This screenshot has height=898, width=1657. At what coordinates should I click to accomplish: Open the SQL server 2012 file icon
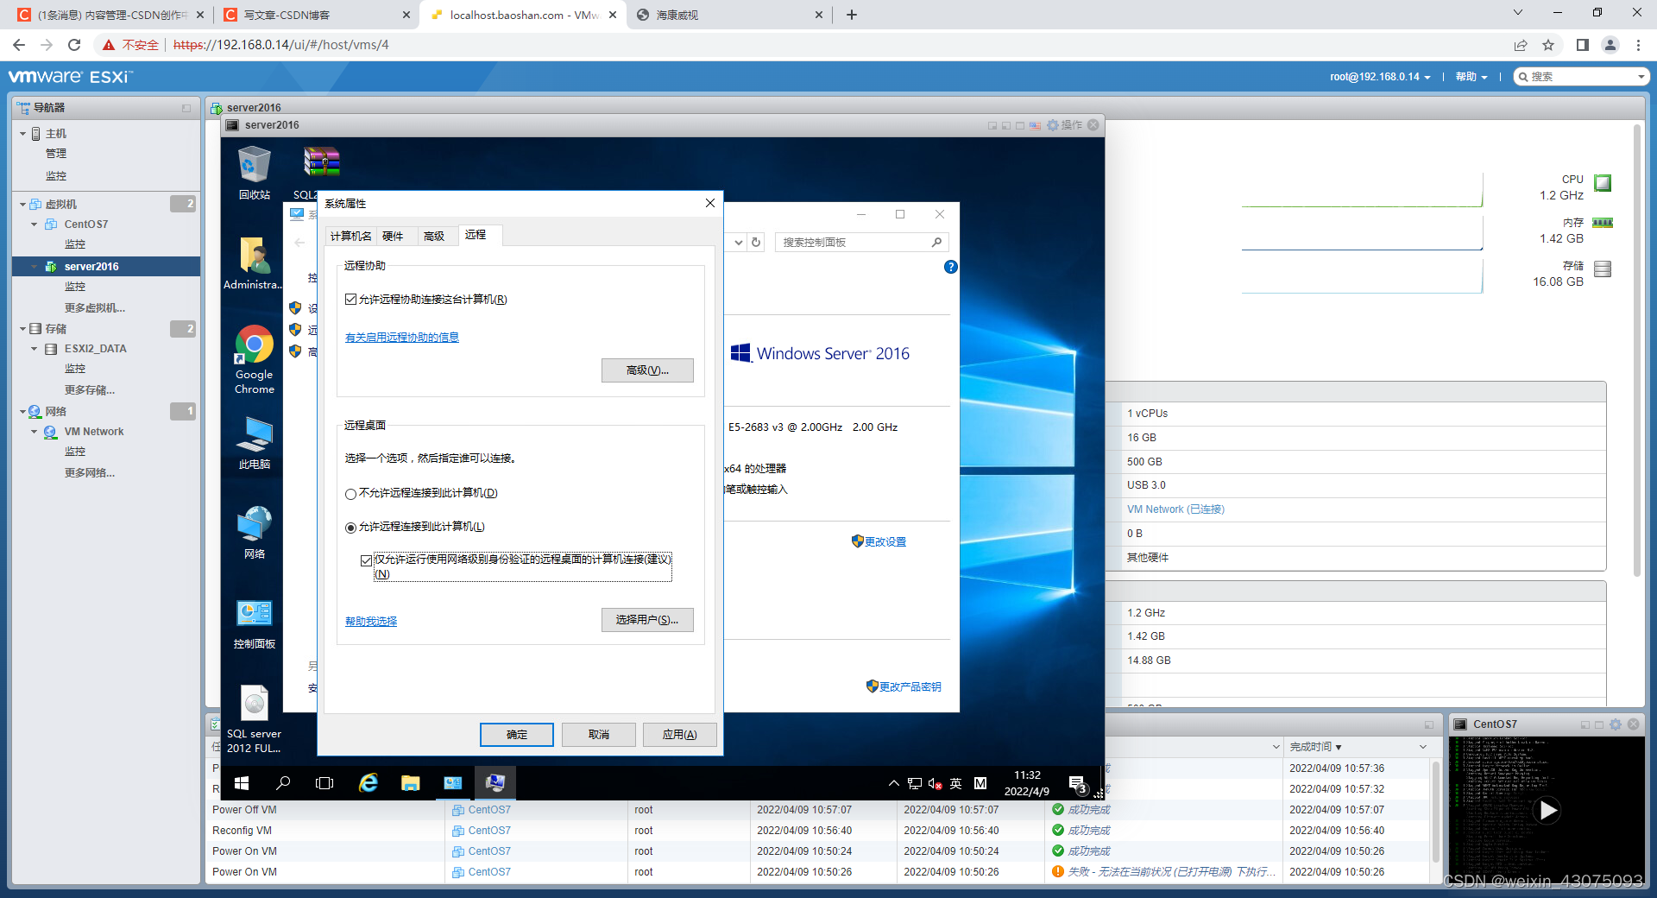coord(254,718)
